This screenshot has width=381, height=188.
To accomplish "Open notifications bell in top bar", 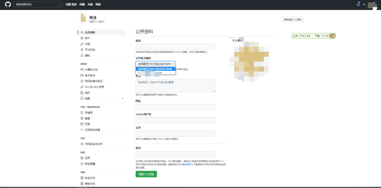I will point(358,4).
